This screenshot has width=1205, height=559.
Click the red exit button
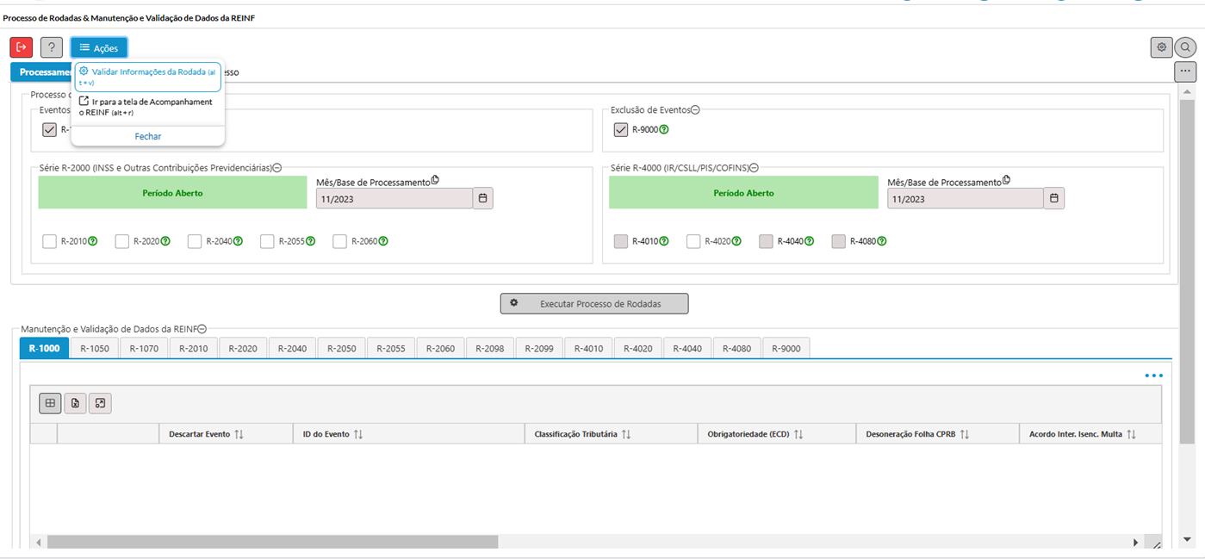(22, 47)
